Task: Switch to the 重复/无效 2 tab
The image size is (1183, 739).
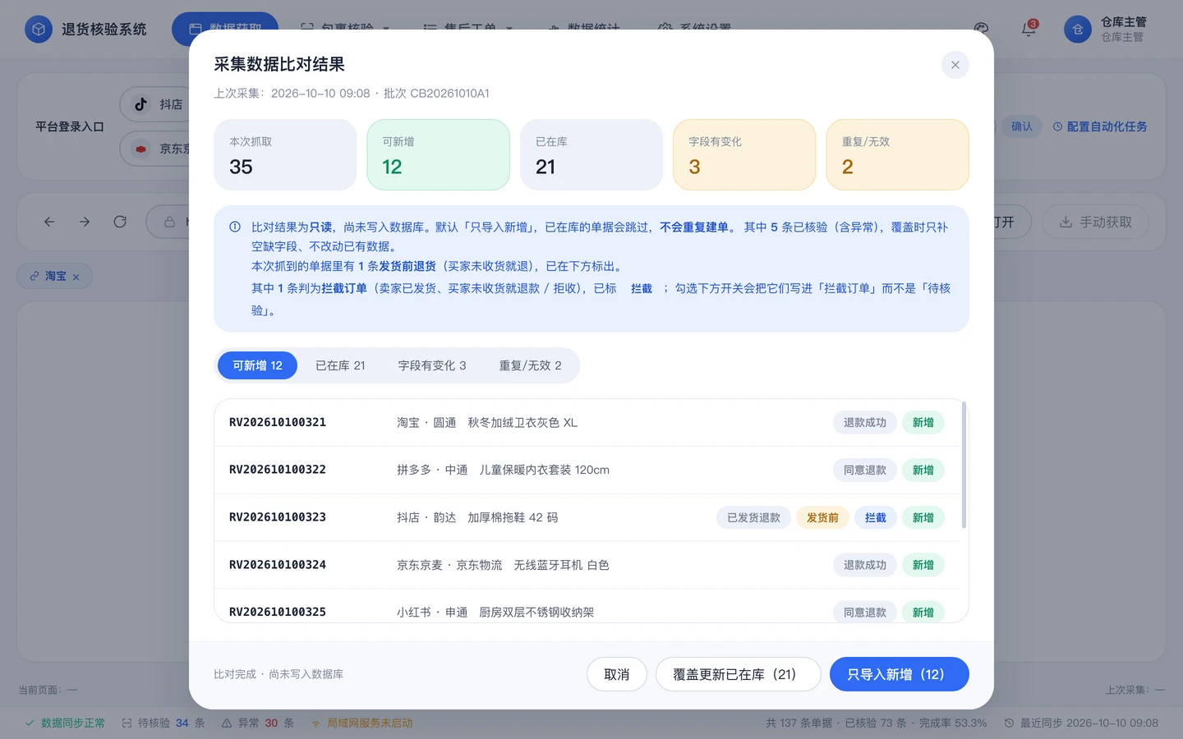Action: coord(531,365)
